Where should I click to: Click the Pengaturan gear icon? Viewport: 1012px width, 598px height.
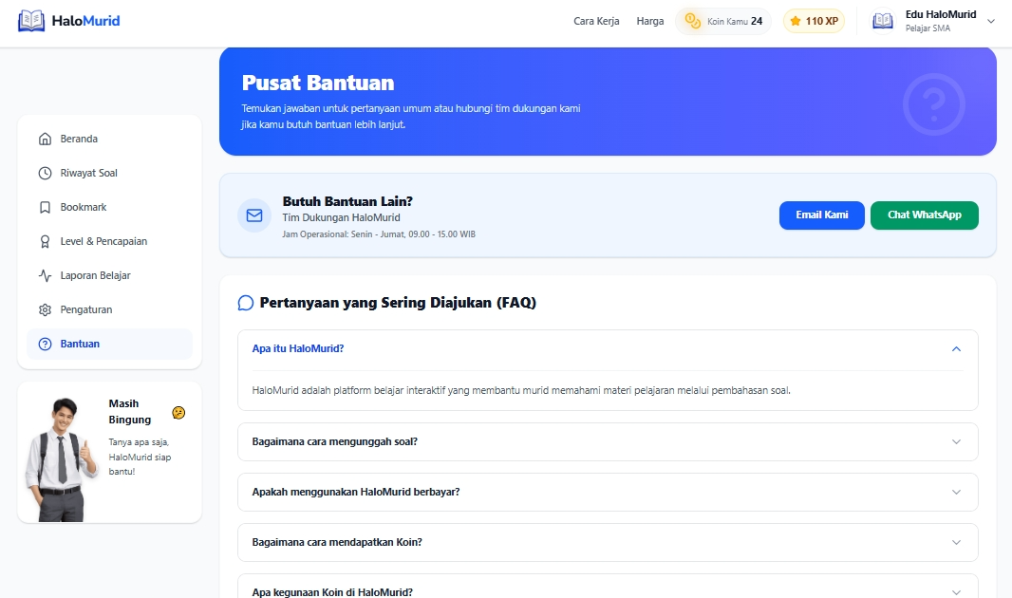coord(45,309)
